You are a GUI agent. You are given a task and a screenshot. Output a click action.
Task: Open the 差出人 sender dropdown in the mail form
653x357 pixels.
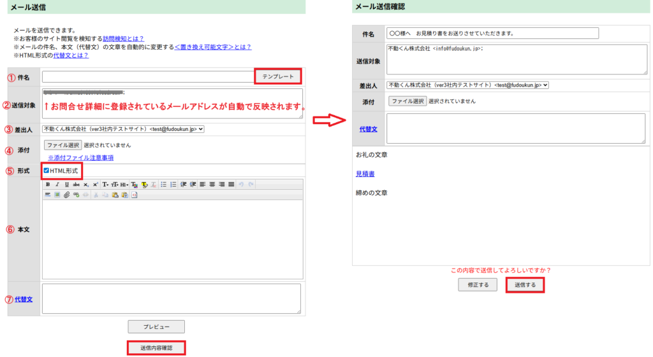click(x=123, y=129)
